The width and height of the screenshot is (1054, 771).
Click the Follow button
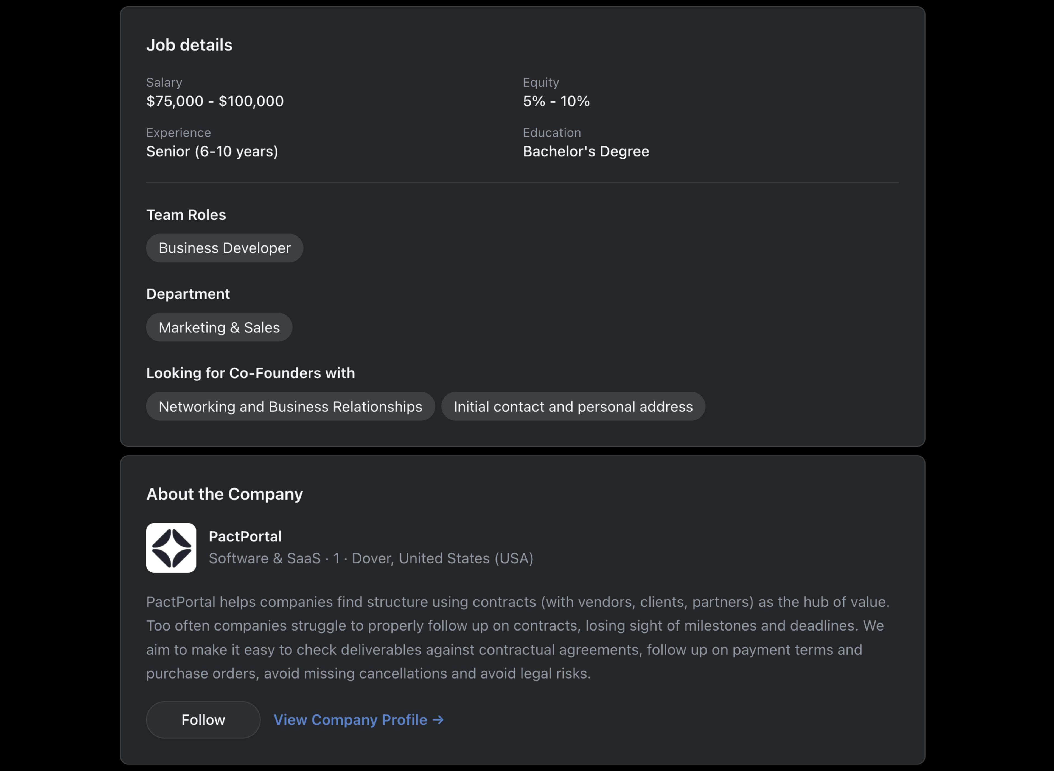point(203,720)
